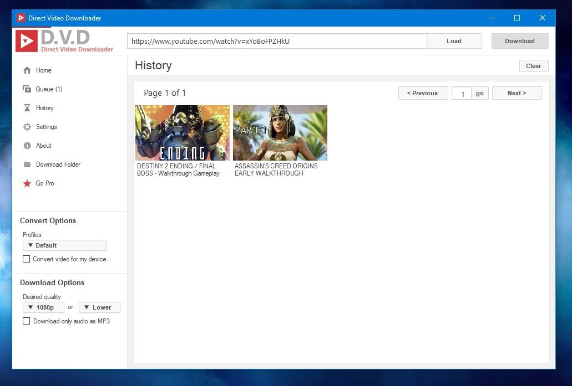
Task: Click the History hourglass icon
Action: [x=27, y=108]
